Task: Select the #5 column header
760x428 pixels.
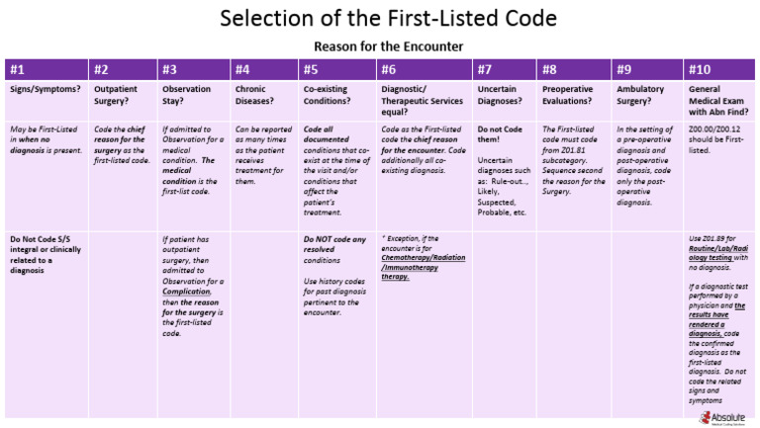Action: coord(311,70)
